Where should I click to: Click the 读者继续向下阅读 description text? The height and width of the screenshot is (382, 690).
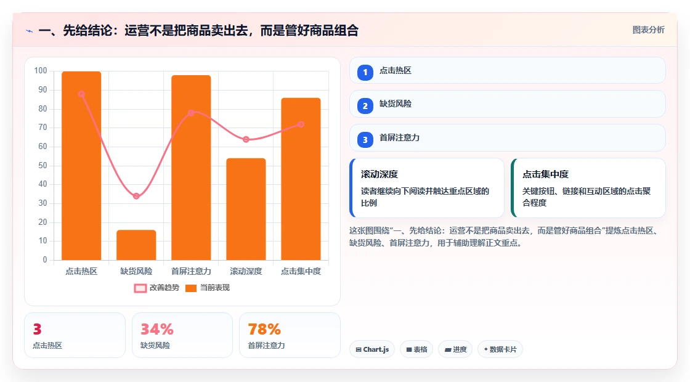(425, 197)
